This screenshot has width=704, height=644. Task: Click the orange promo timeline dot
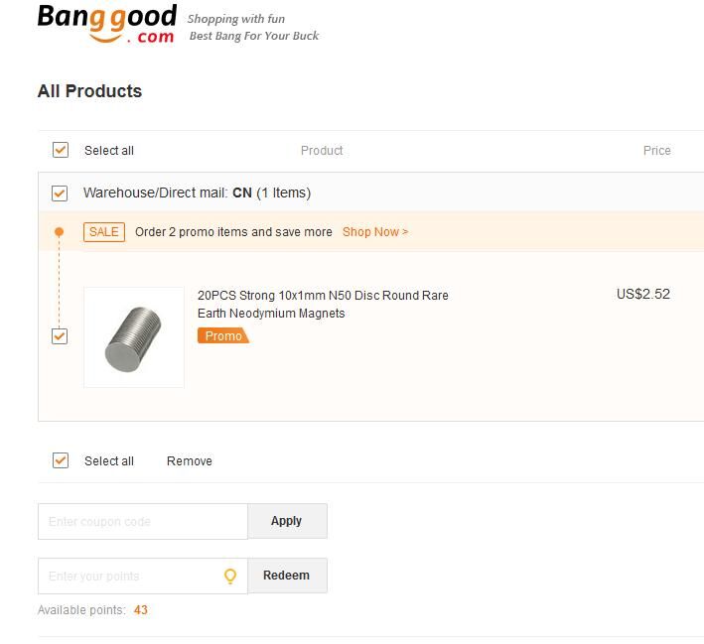[59, 232]
